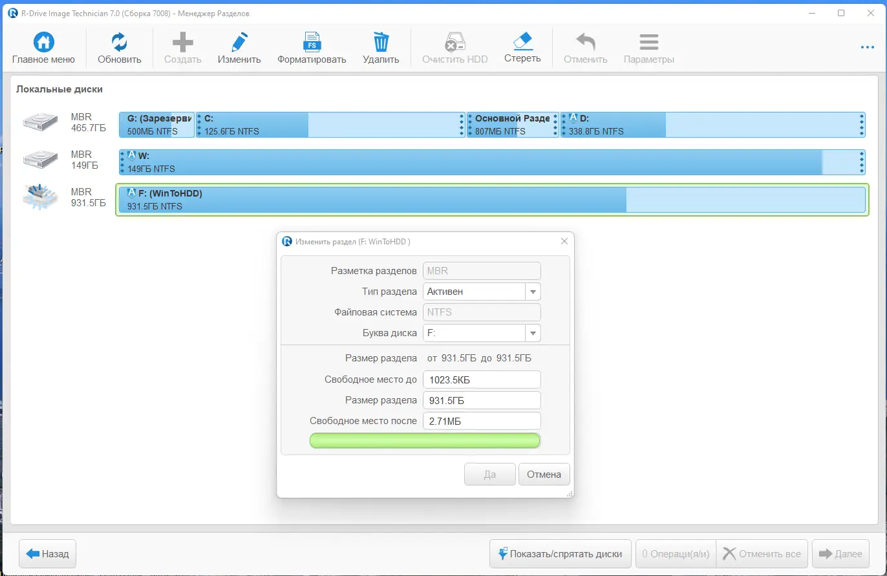The height and width of the screenshot is (576, 887).
Task: Open the three-dot overflow menu
Action: click(867, 47)
